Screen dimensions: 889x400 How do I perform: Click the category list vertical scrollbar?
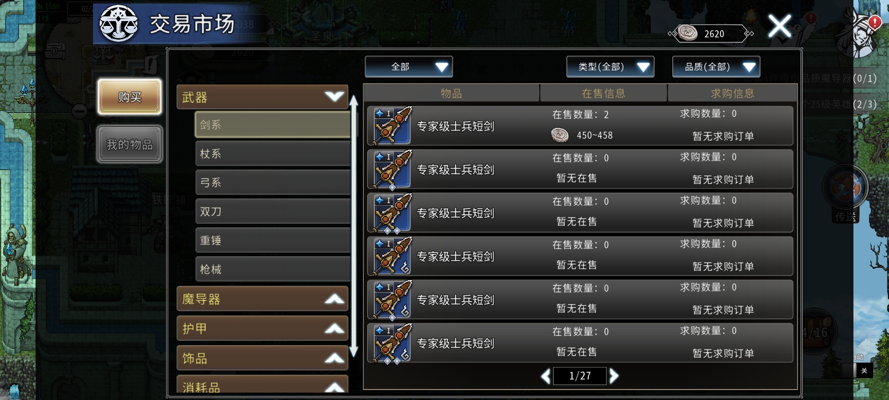(x=354, y=226)
